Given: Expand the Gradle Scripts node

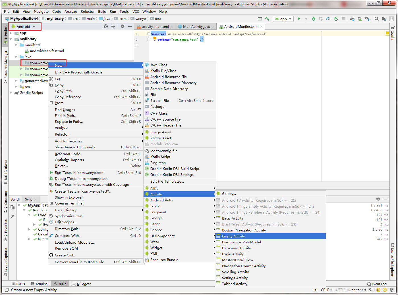Looking at the screenshot, I should point(11,93).
